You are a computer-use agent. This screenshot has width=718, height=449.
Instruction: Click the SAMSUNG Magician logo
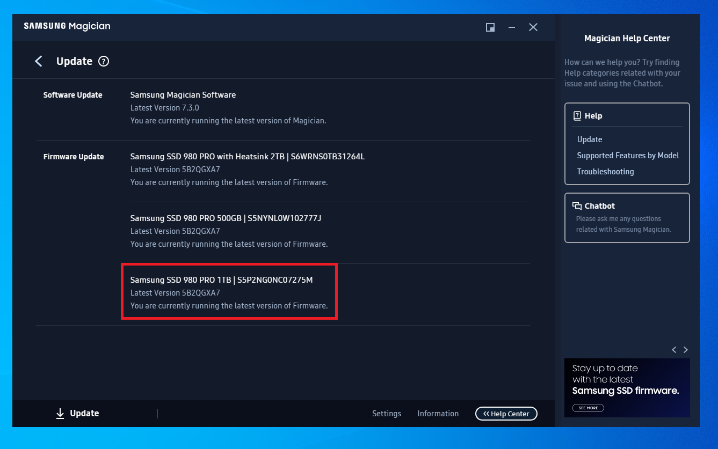pos(67,26)
